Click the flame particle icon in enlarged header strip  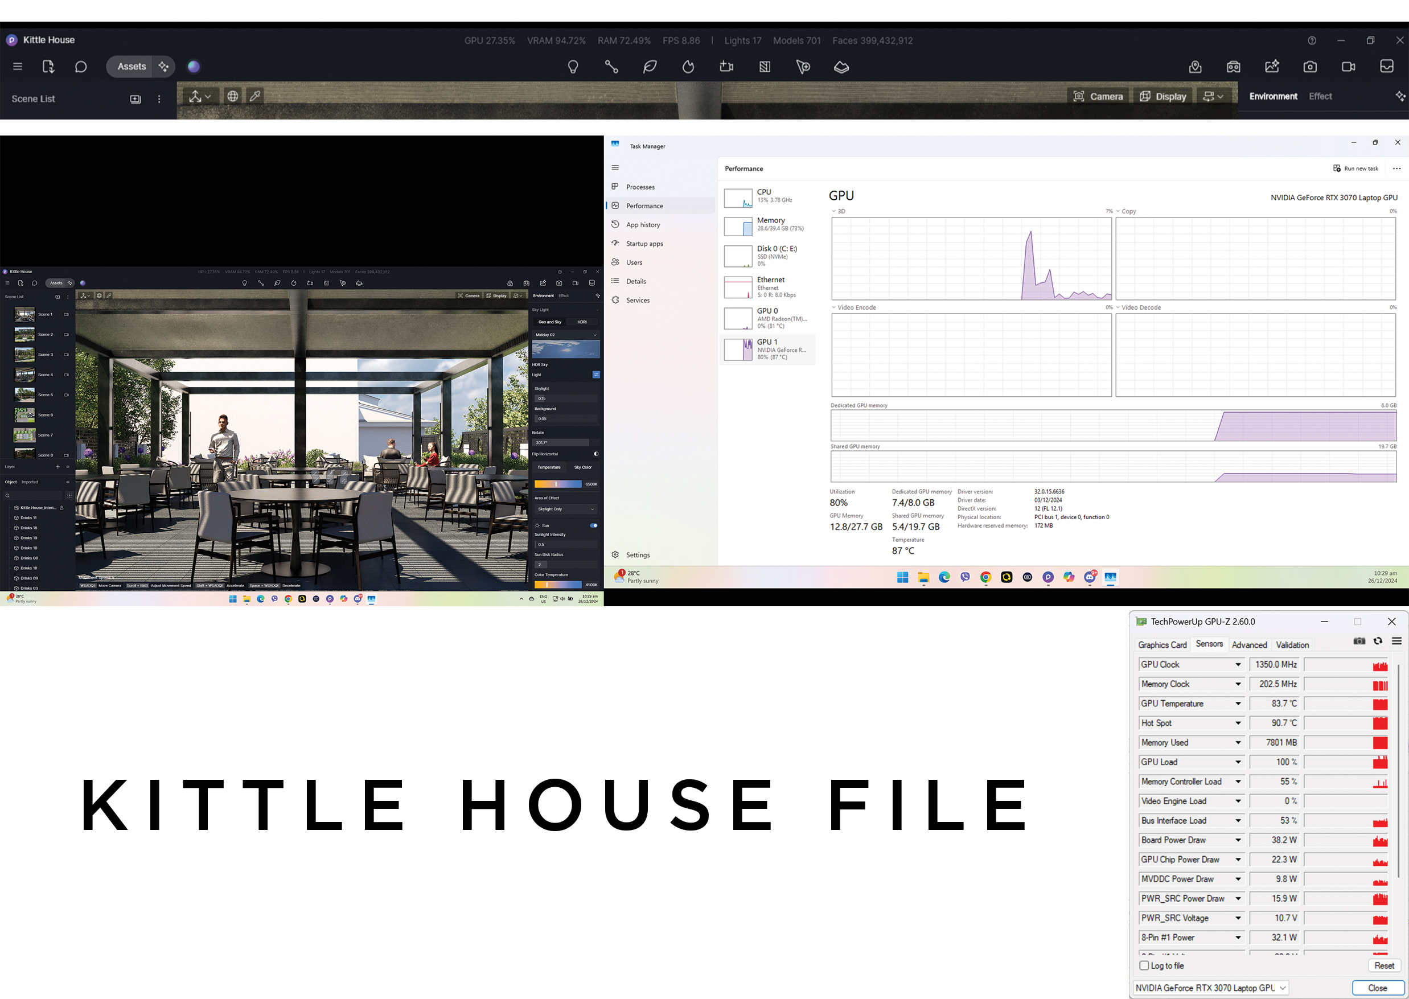tap(688, 67)
